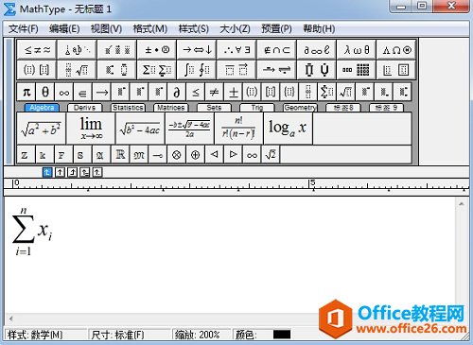Insert the sqrt(b²−4ac) expression
The width and height of the screenshot is (473, 345).
[x=140, y=129]
